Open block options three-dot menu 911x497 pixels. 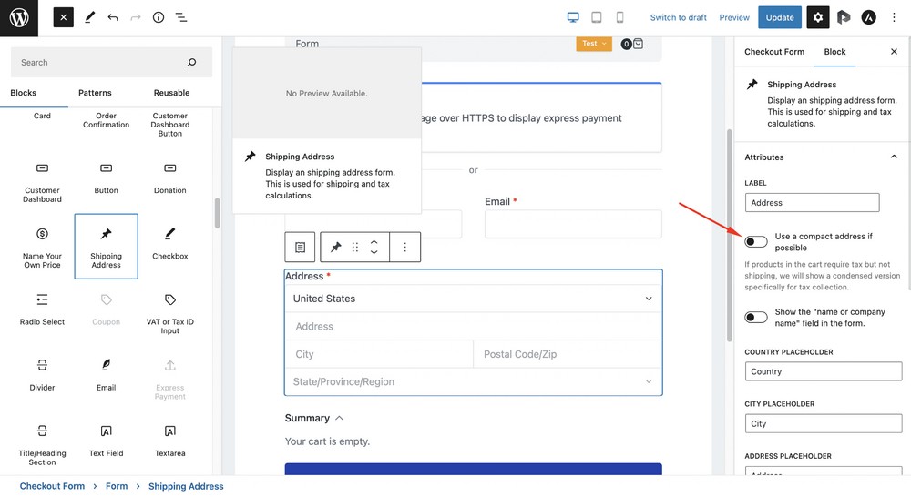click(405, 248)
